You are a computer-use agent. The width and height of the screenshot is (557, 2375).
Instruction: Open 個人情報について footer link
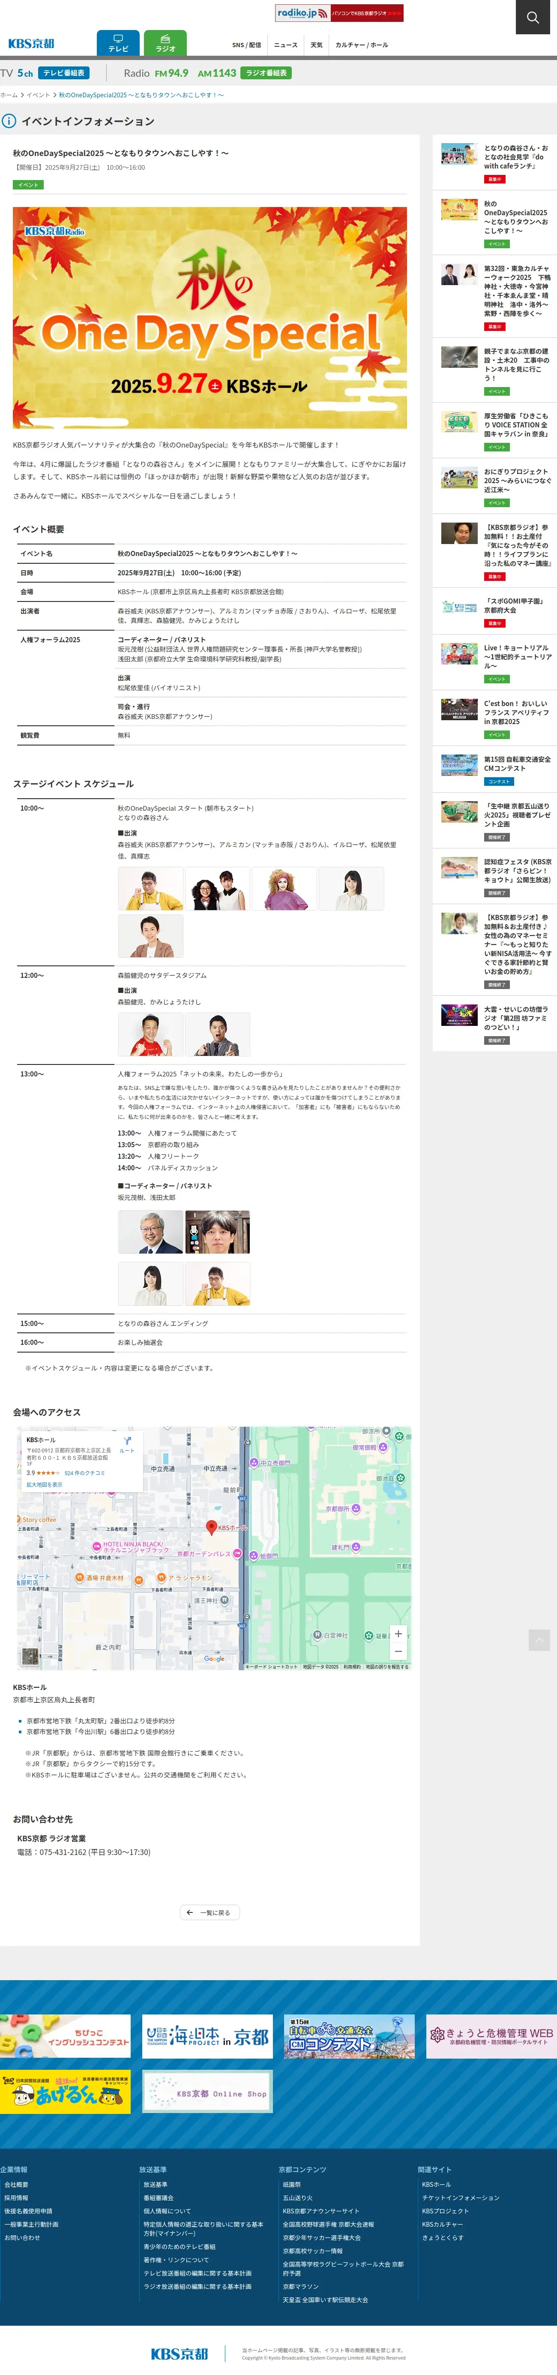tap(167, 2211)
